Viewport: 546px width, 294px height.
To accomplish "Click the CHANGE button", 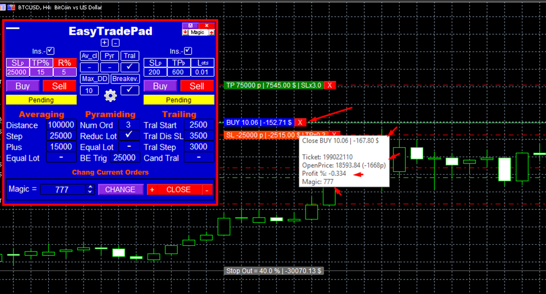I will (120, 190).
